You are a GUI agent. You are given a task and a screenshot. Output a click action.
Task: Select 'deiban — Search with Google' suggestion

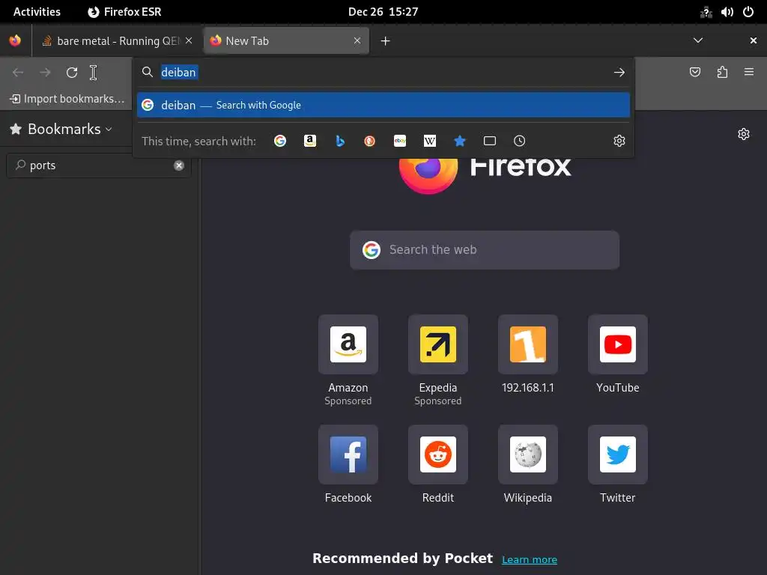pyautogui.click(x=383, y=105)
